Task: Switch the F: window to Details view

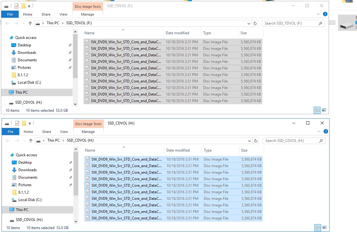Action: click(317, 110)
